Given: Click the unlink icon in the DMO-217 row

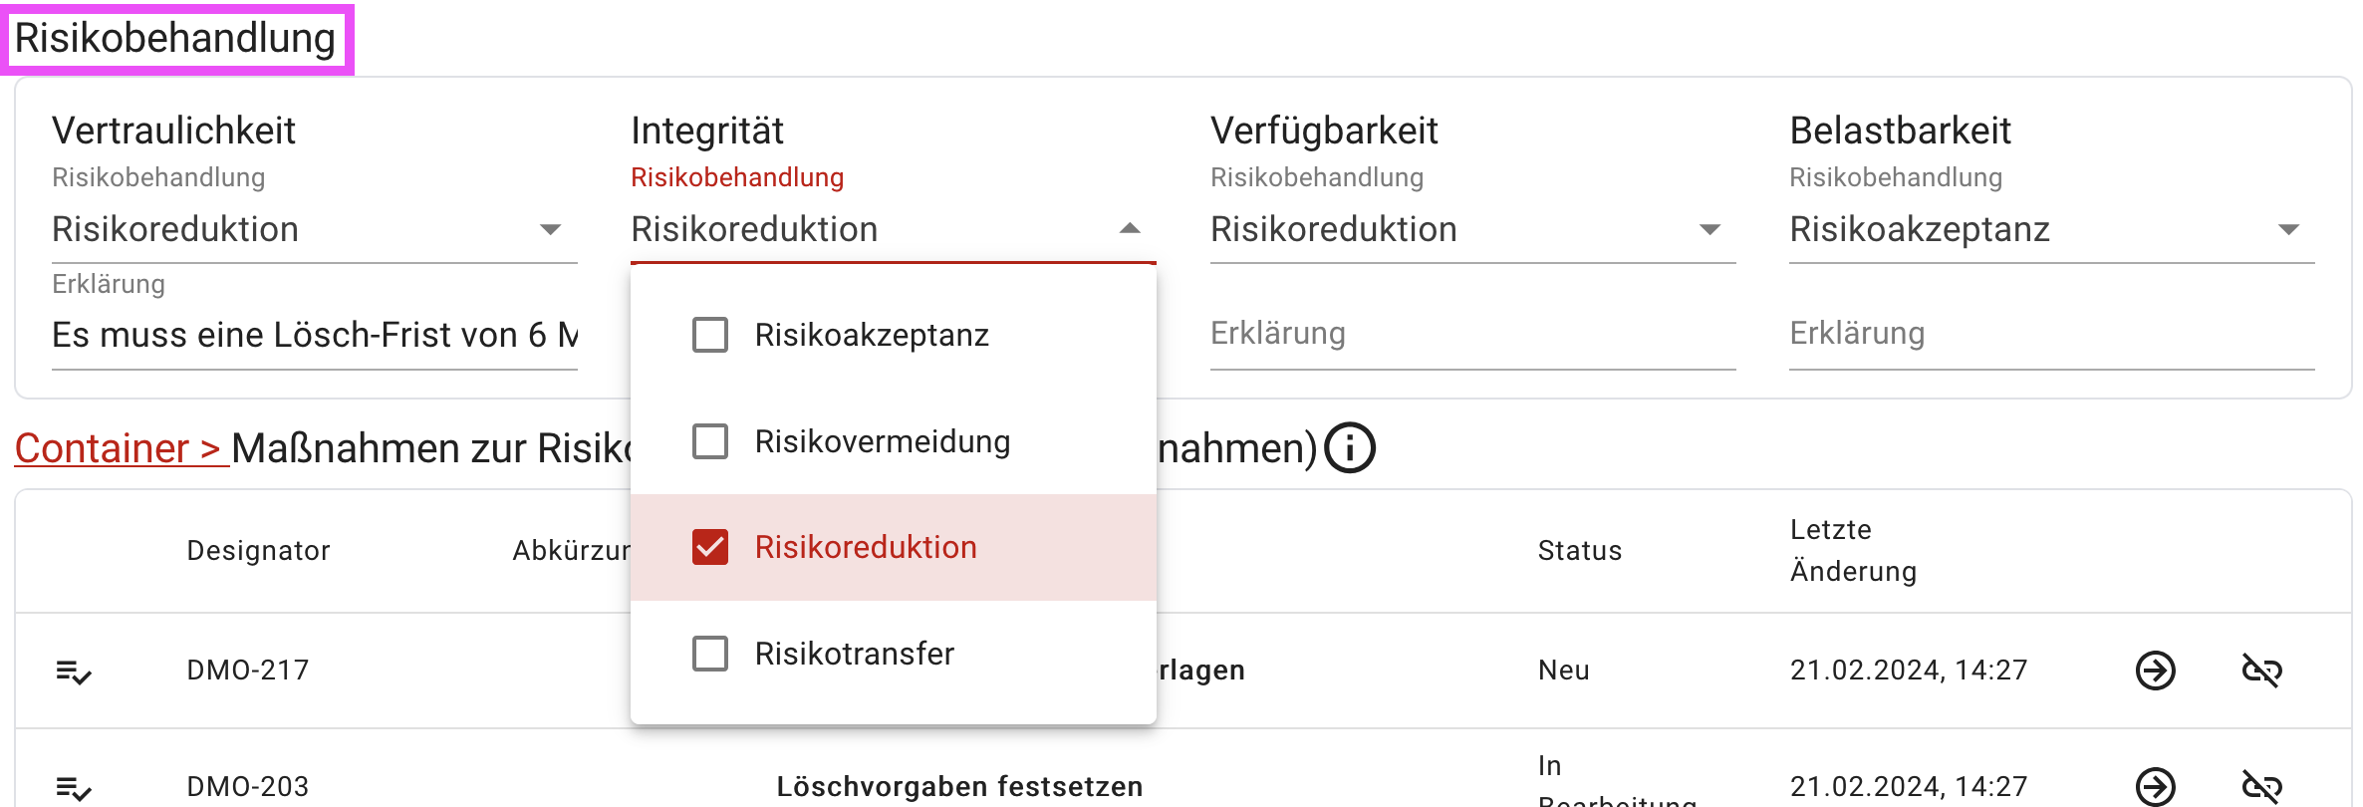Looking at the screenshot, I should (2261, 671).
